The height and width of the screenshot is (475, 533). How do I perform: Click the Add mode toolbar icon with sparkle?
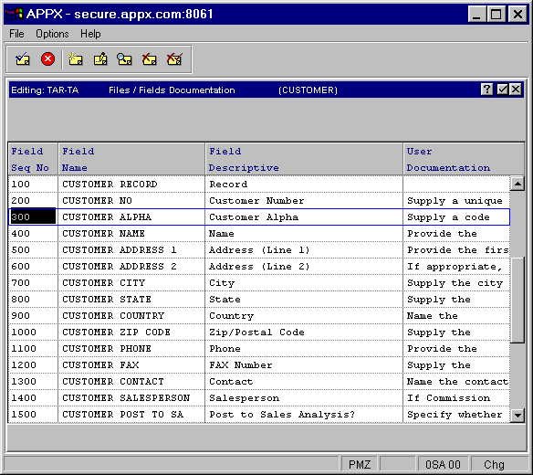click(x=75, y=59)
